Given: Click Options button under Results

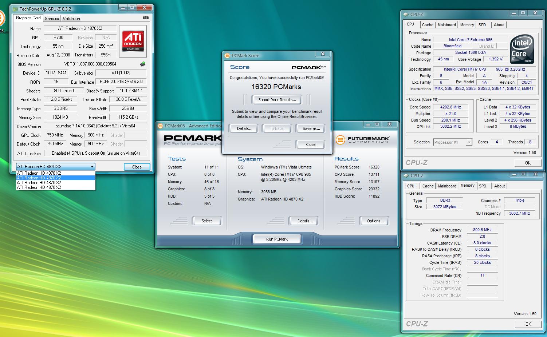Looking at the screenshot, I should coord(375,221).
